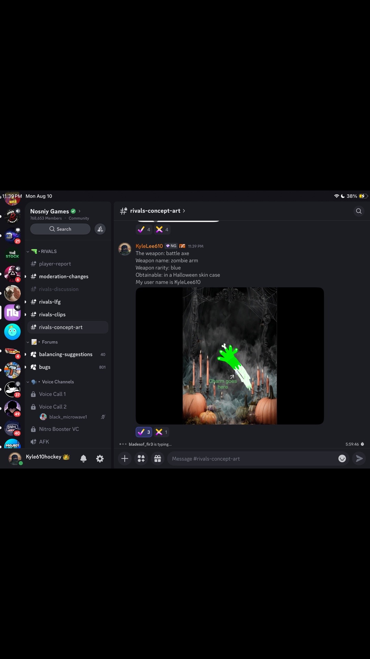Click the 5:59:46 slowmode timer
Screen dimensions: 370x659
pos(355,444)
